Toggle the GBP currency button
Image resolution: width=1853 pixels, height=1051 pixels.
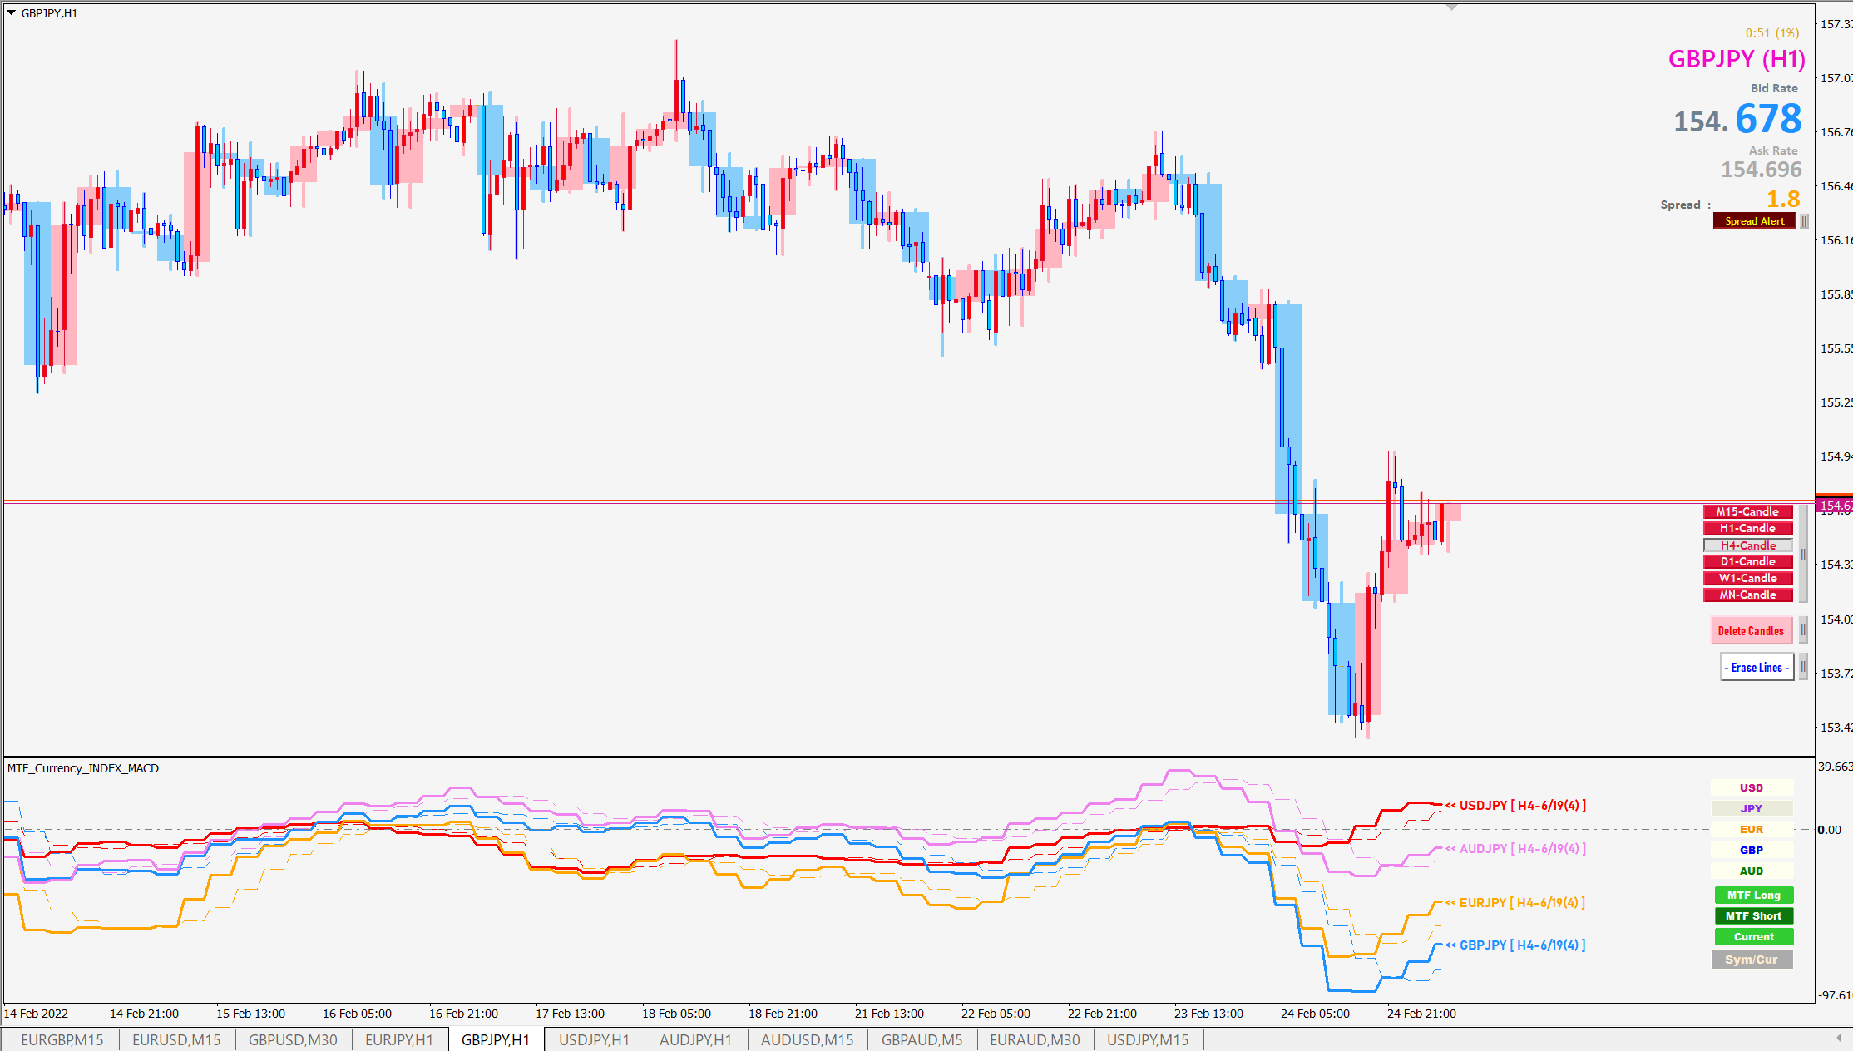[1751, 850]
